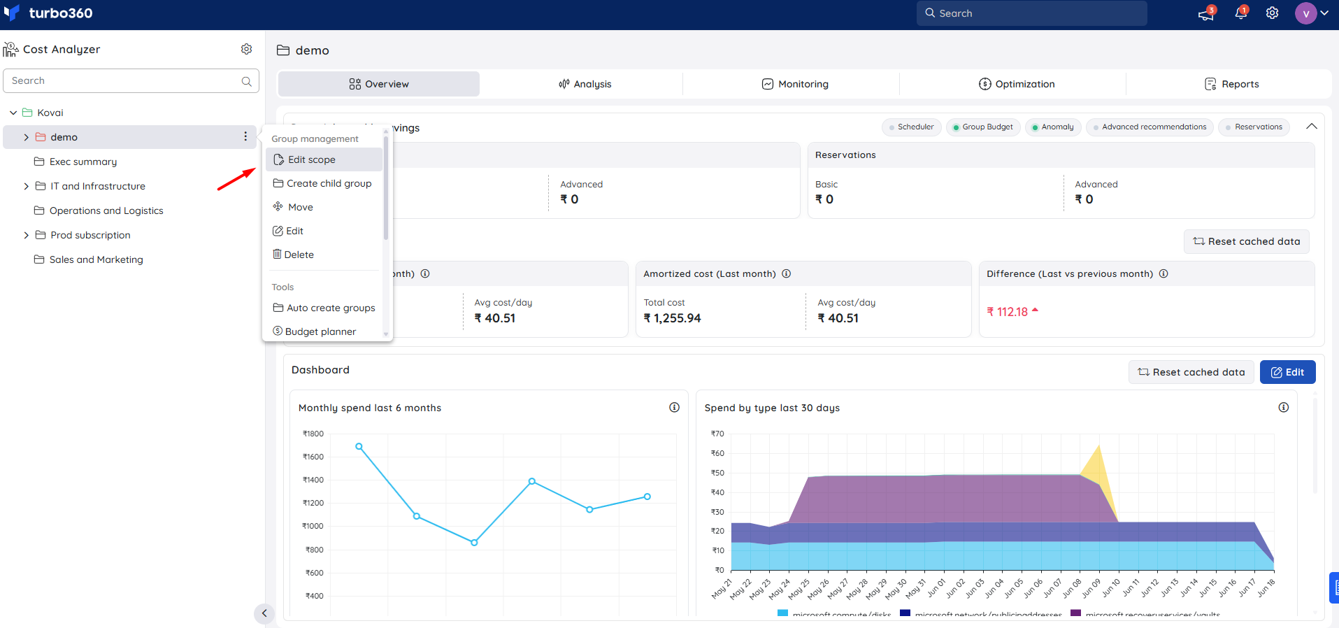Click the context menu scrollbar

386,189
